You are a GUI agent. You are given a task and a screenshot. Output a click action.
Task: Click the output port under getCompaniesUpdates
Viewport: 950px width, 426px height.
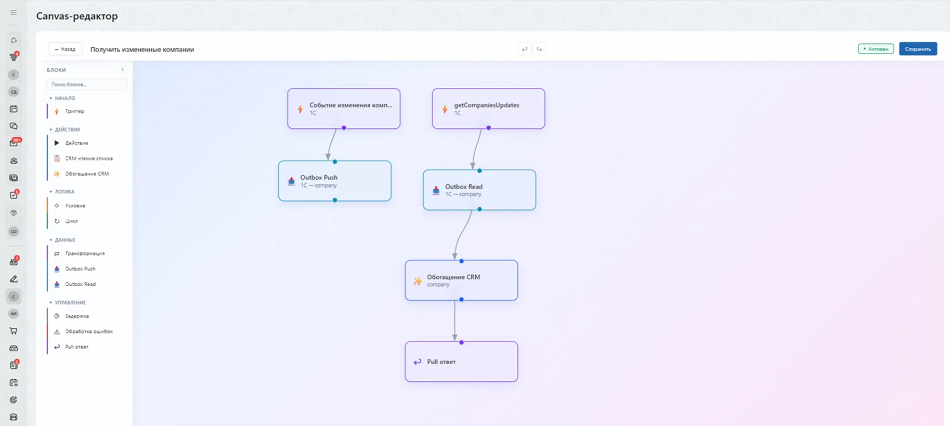[488, 128]
